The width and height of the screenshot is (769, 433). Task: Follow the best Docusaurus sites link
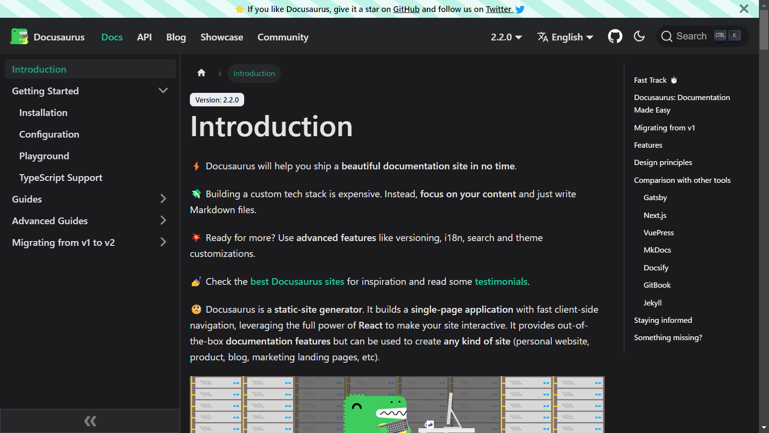point(297,281)
